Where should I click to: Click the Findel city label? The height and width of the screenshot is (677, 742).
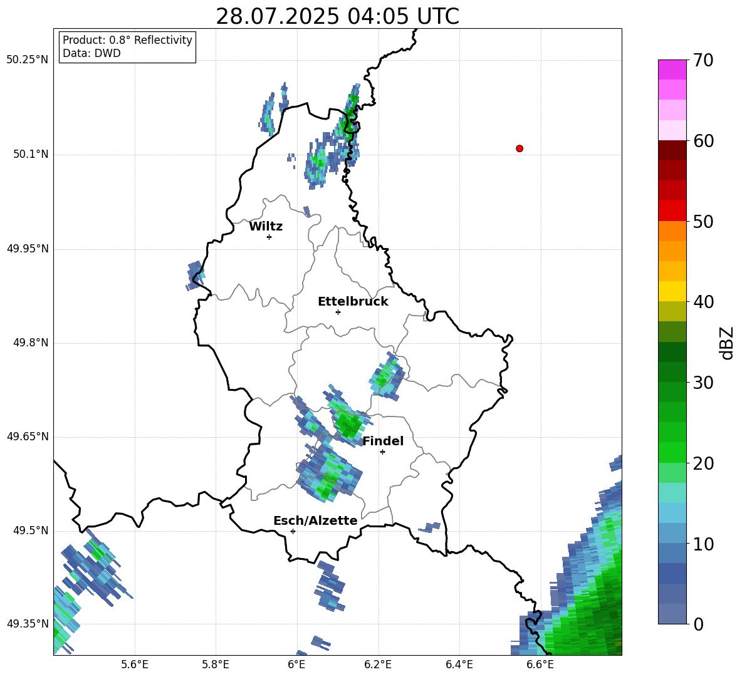(x=383, y=441)
